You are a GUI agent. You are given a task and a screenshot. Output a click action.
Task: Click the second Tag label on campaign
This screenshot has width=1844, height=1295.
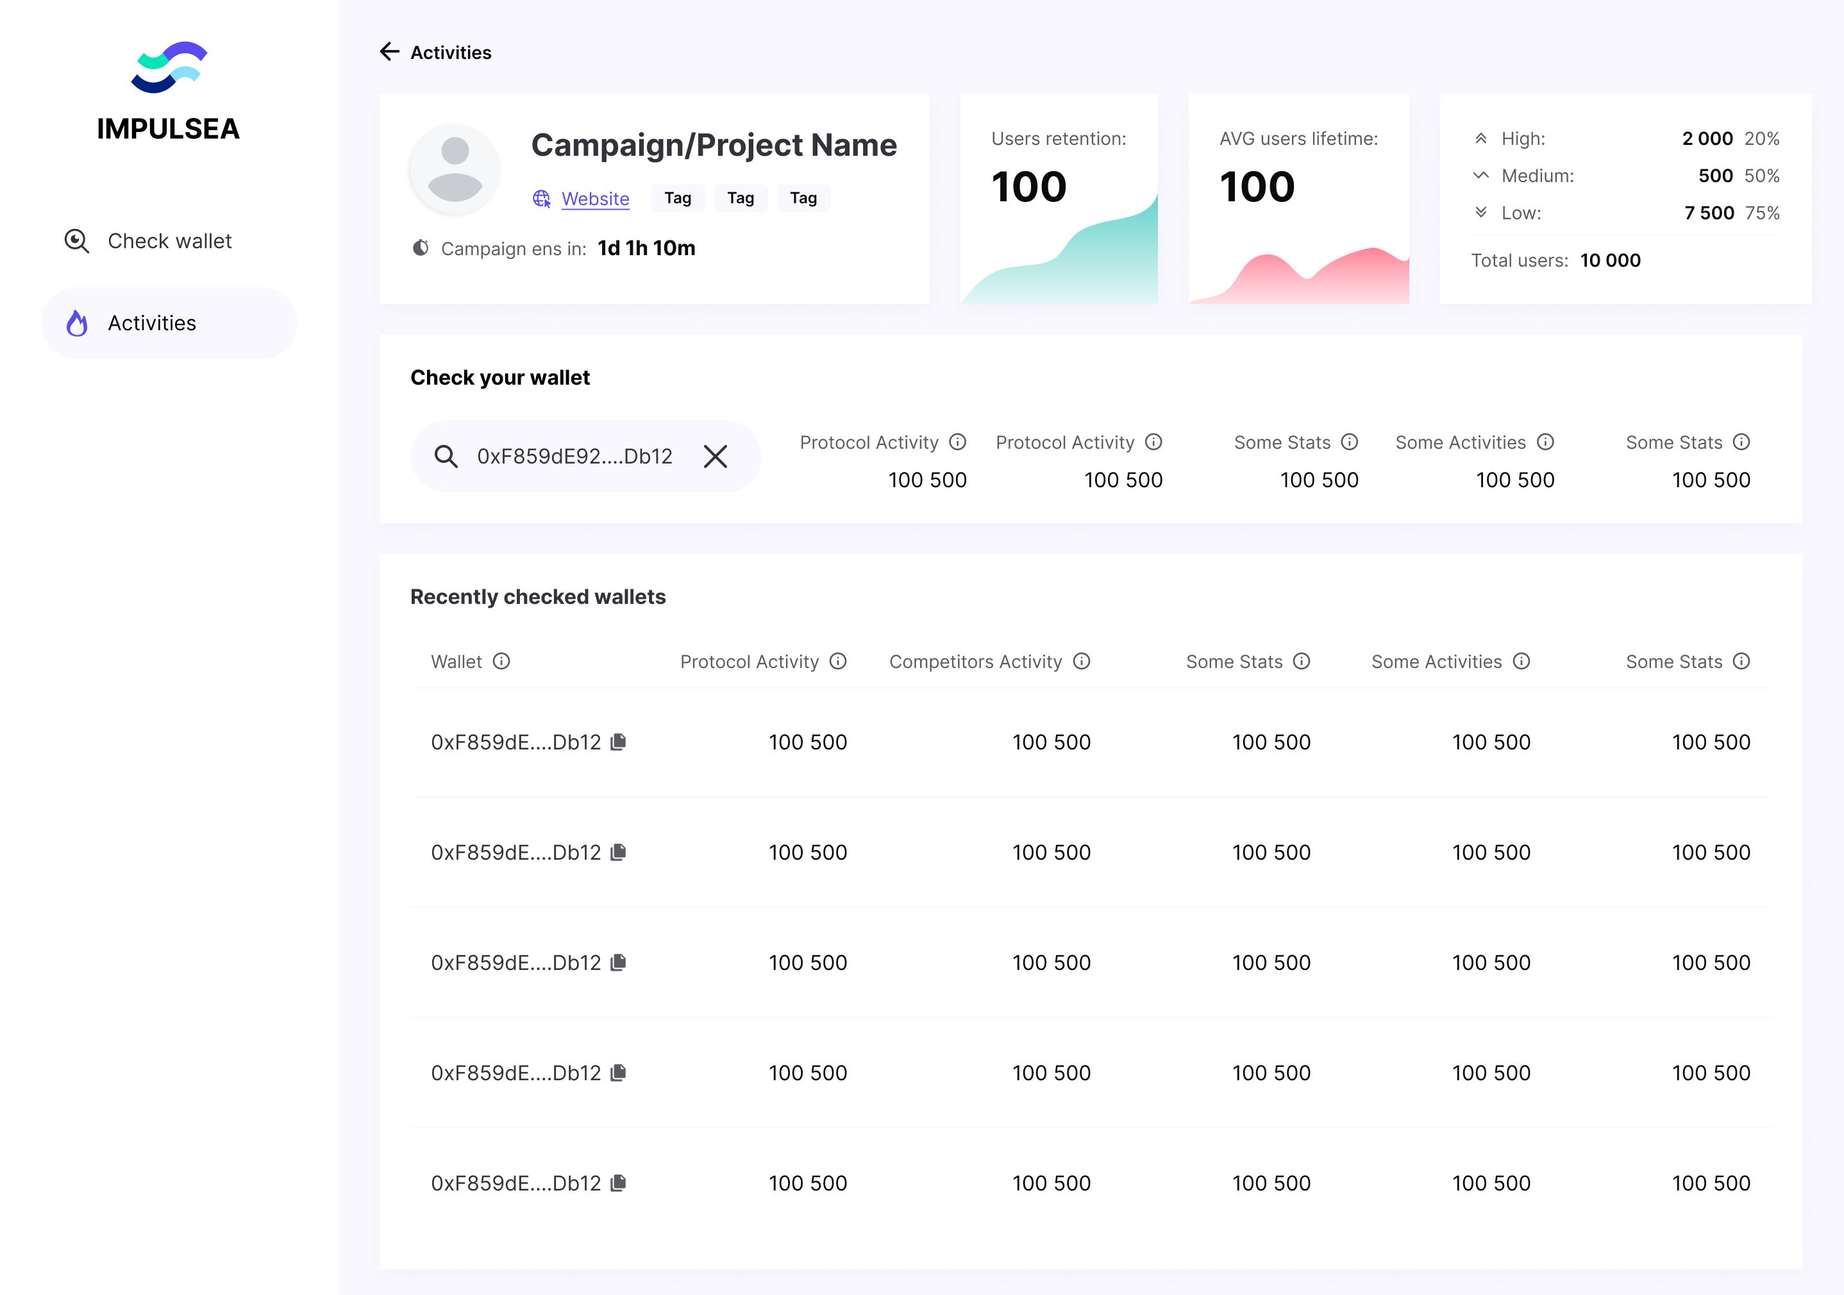[739, 197]
